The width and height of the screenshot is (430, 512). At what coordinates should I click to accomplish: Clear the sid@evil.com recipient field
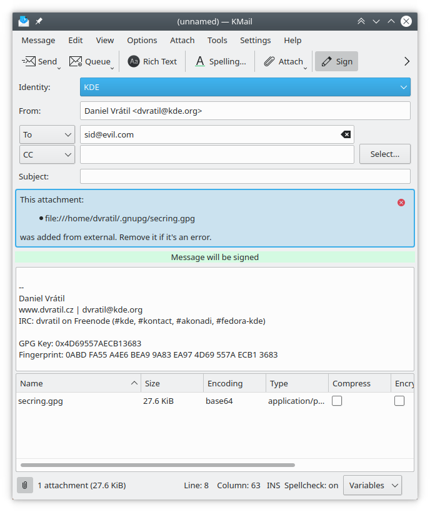coord(346,134)
